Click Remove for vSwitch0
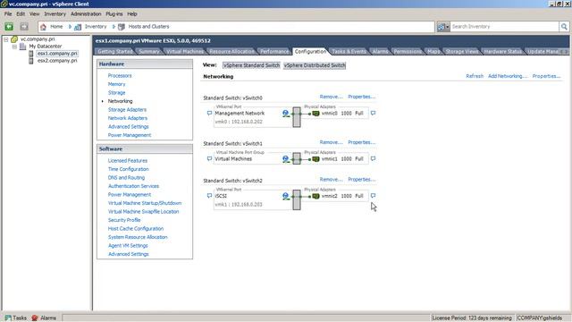This screenshot has height=322, width=572. (331, 97)
